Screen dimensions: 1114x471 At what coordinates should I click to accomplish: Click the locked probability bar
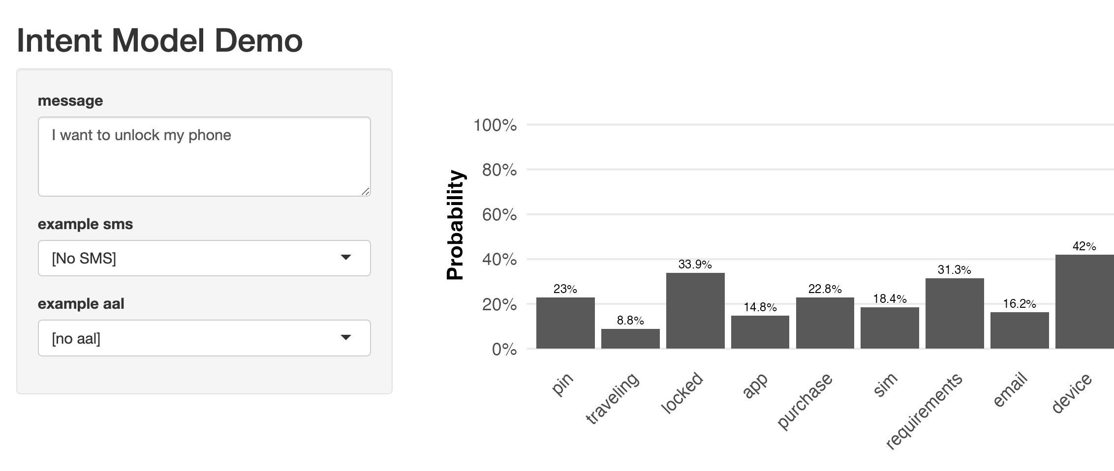point(695,311)
